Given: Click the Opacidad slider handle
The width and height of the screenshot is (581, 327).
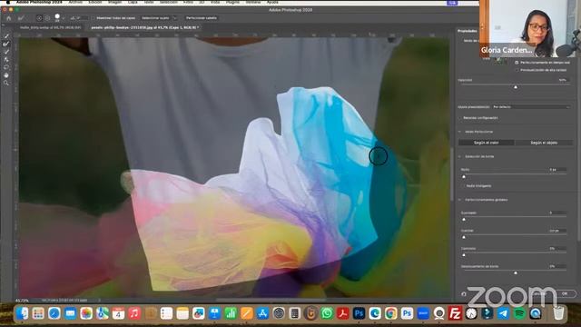Looking at the screenshot, I should [x=516, y=87].
